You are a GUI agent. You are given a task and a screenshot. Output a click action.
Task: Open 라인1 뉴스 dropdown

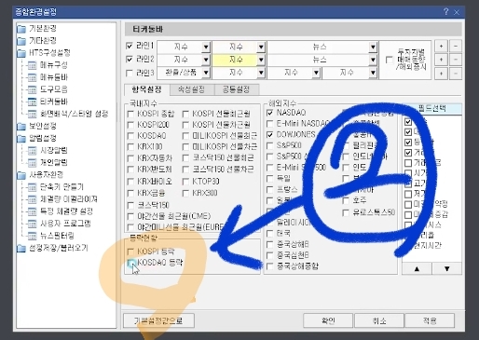(373, 47)
